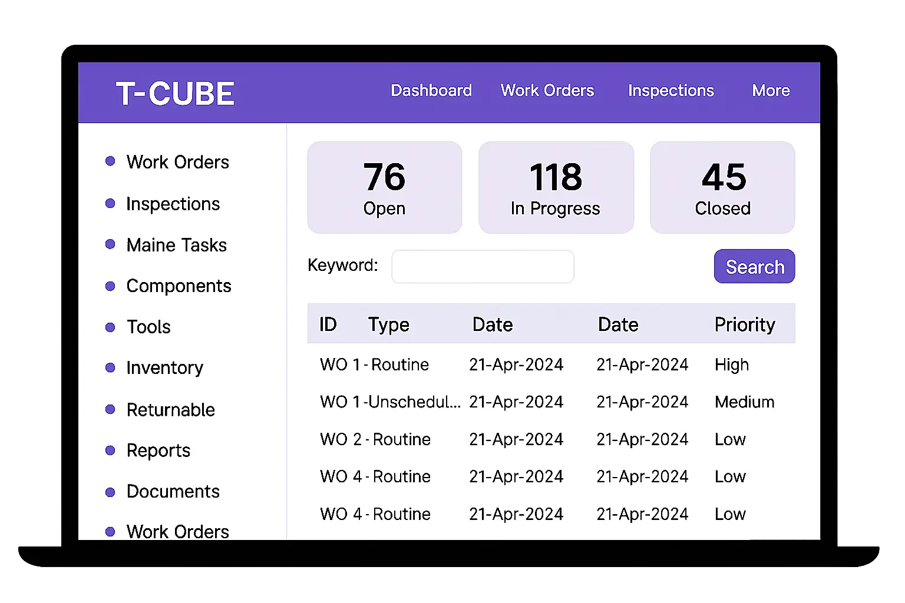Open the Dashboard nav tab
This screenshot has height=603, width=905.
pos(431,91)
